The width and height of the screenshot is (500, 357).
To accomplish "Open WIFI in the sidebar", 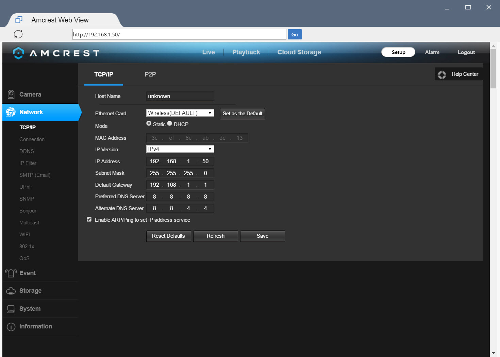I will tap(24, 235).
